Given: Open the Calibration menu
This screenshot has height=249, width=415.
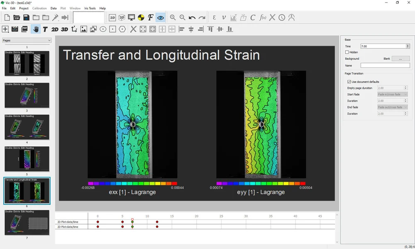Looking at the screenshot, I should point(39,8).
